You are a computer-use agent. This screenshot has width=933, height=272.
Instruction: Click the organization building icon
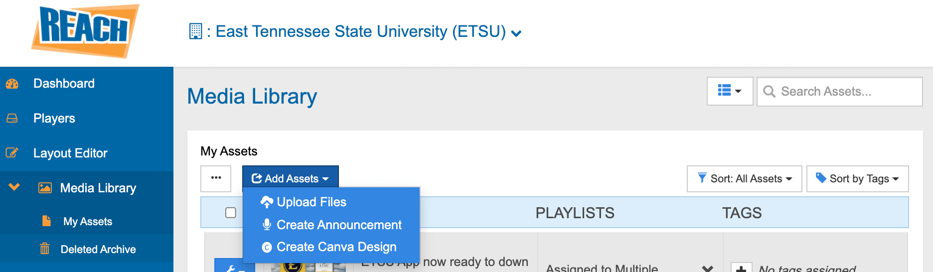click(195, 31)
